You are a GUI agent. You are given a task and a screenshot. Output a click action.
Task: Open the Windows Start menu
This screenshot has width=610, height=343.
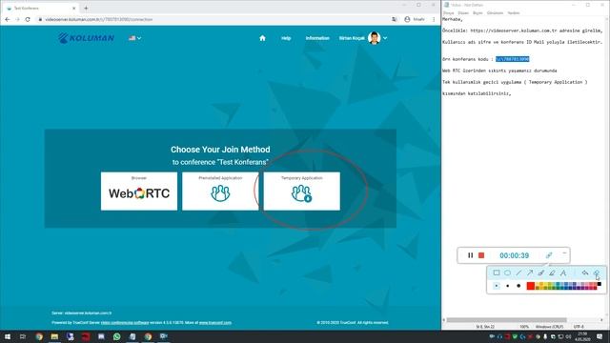[x=8, y=336]
